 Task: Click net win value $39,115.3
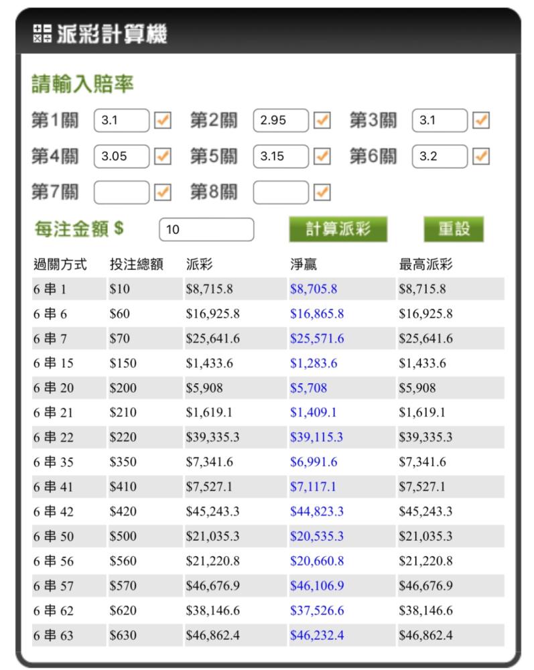pyautogui.click(x=316, y=437)
